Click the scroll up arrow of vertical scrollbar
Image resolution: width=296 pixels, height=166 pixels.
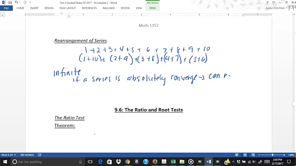point(294,14)
